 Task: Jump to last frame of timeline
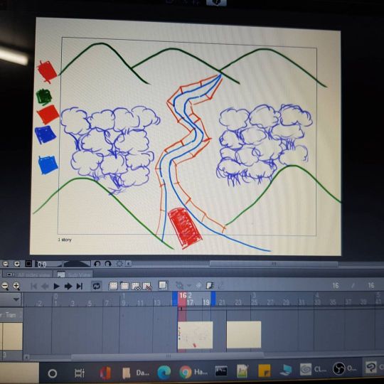tap(80, 286)
